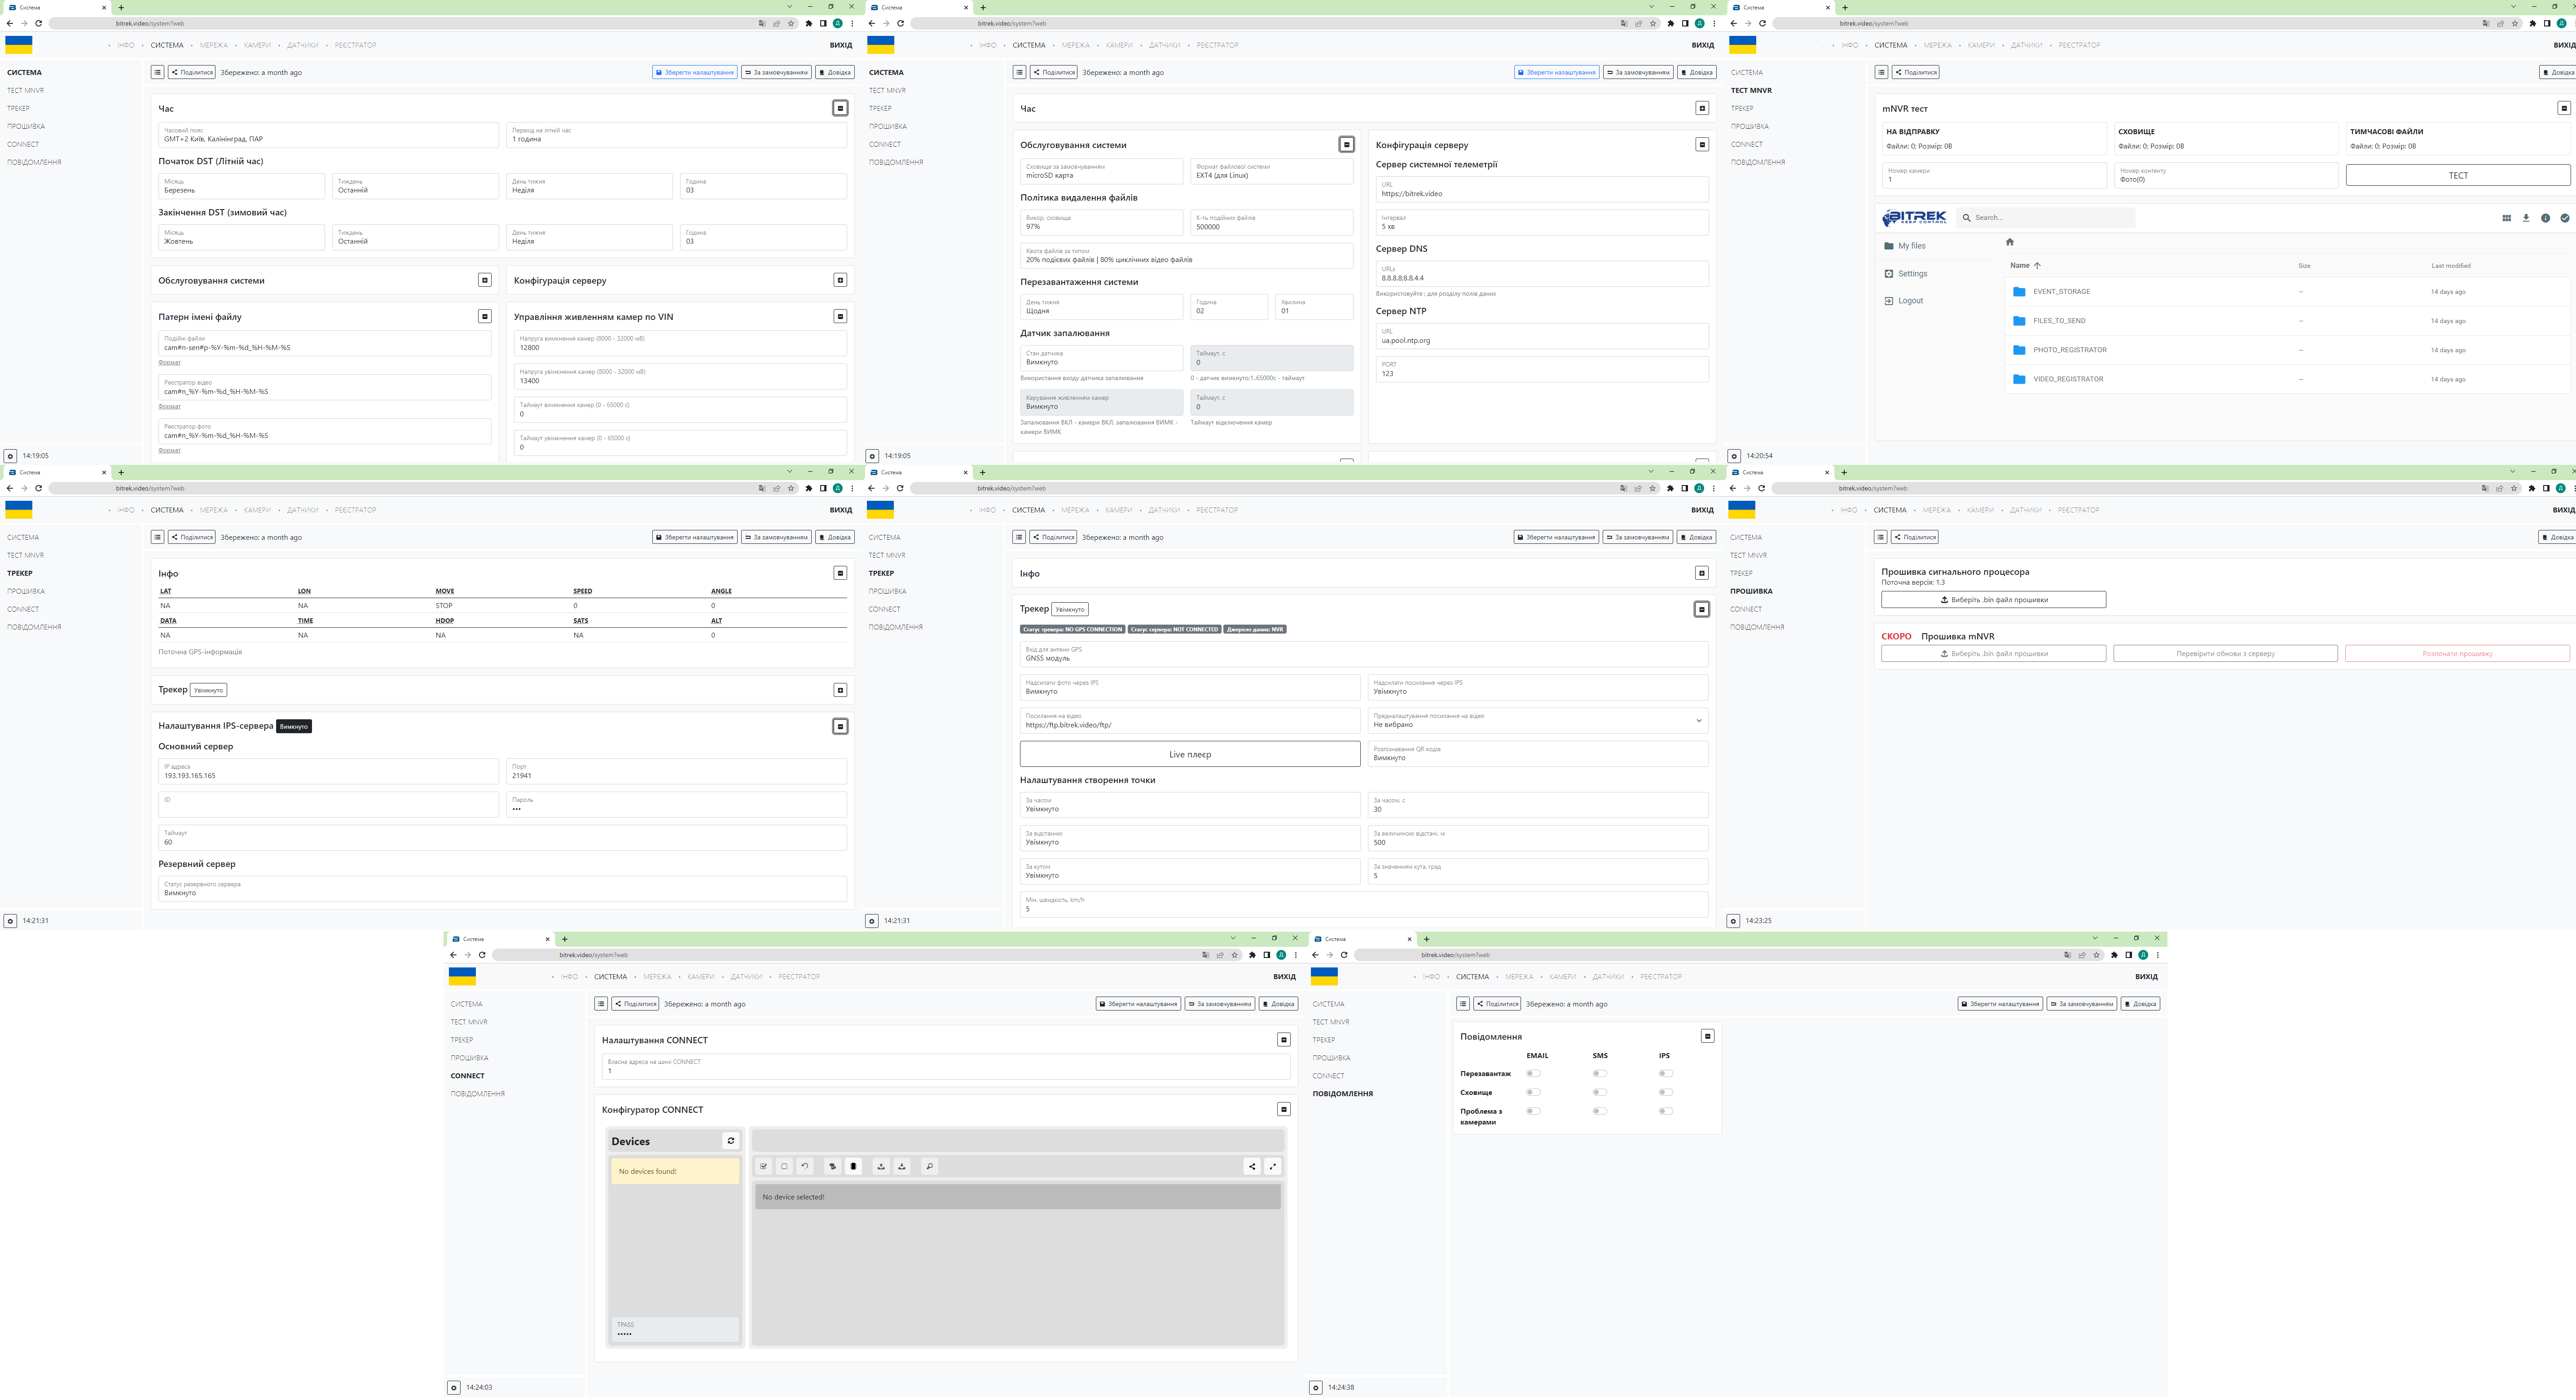Collapse Патерн імені файлу section
Screen dimensions: 2576x1400
coord(484,317)
